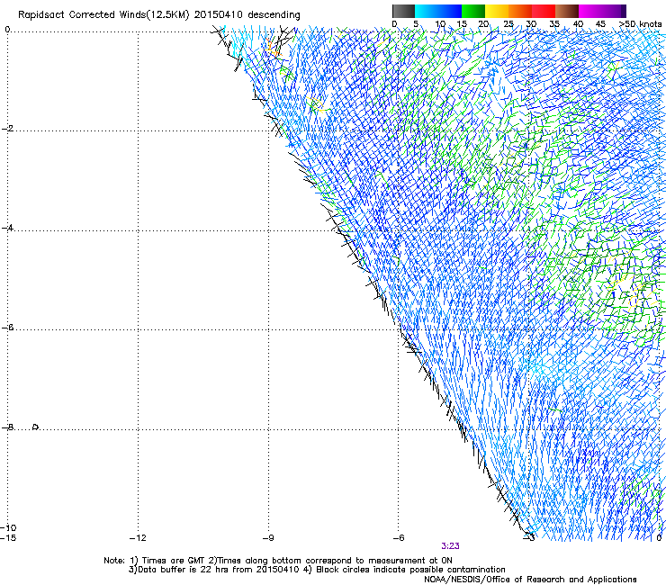Click the orange 25-30 knots legend swatch
Image resolution: width=666 pixels, height=585 pixels.
coord(520,11)
